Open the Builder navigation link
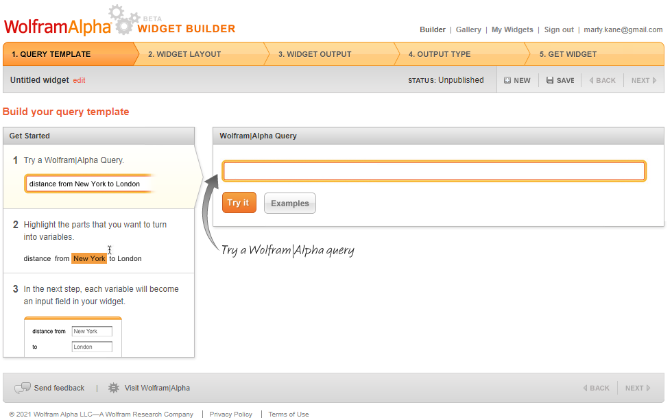 coord(433,29)
